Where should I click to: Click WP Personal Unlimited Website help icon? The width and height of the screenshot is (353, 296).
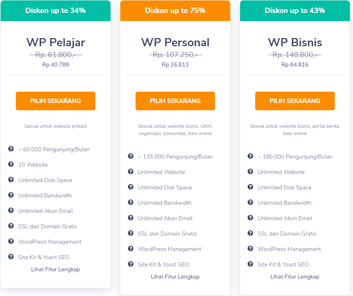(131, 172)
